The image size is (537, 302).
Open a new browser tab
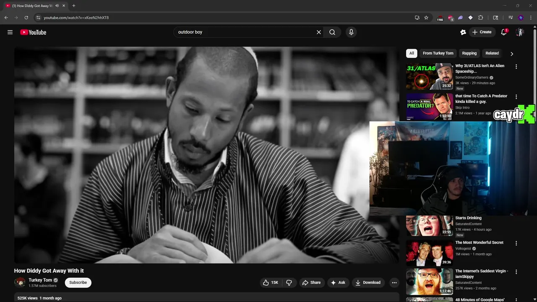click(74, 6)
